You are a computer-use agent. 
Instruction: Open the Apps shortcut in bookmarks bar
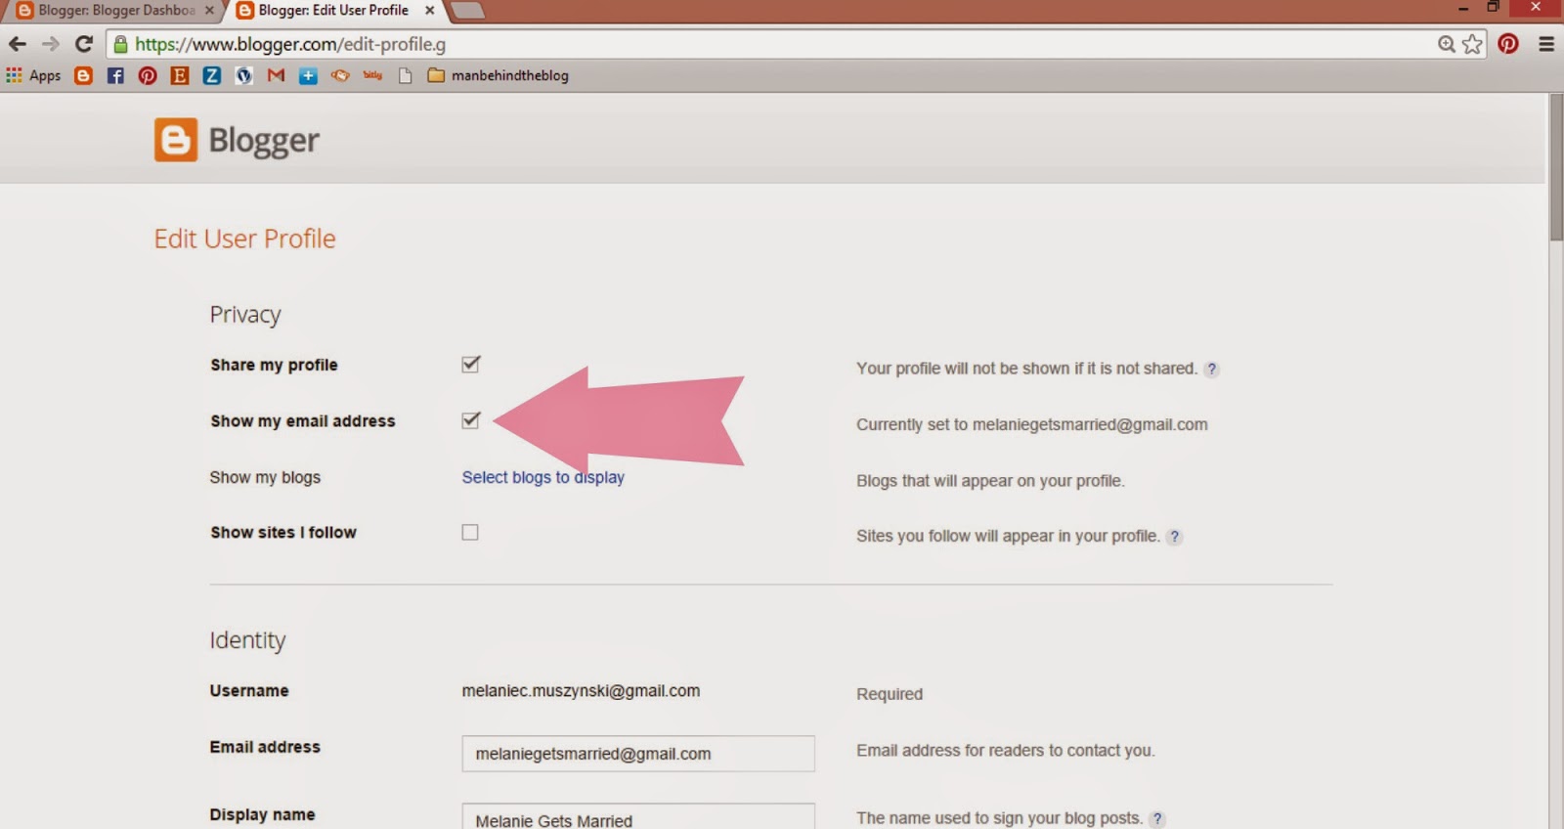coord(34,75)
